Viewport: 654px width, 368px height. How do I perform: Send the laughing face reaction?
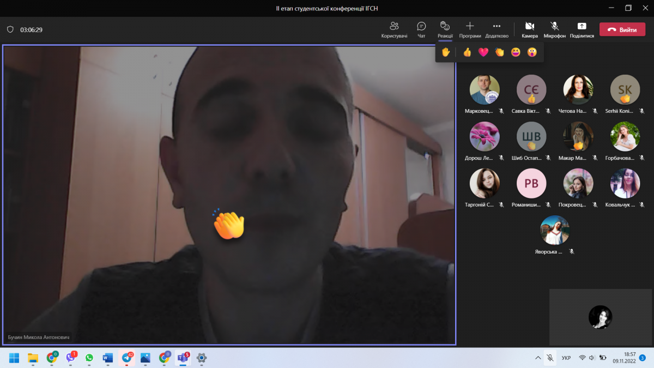coord(516,52)
